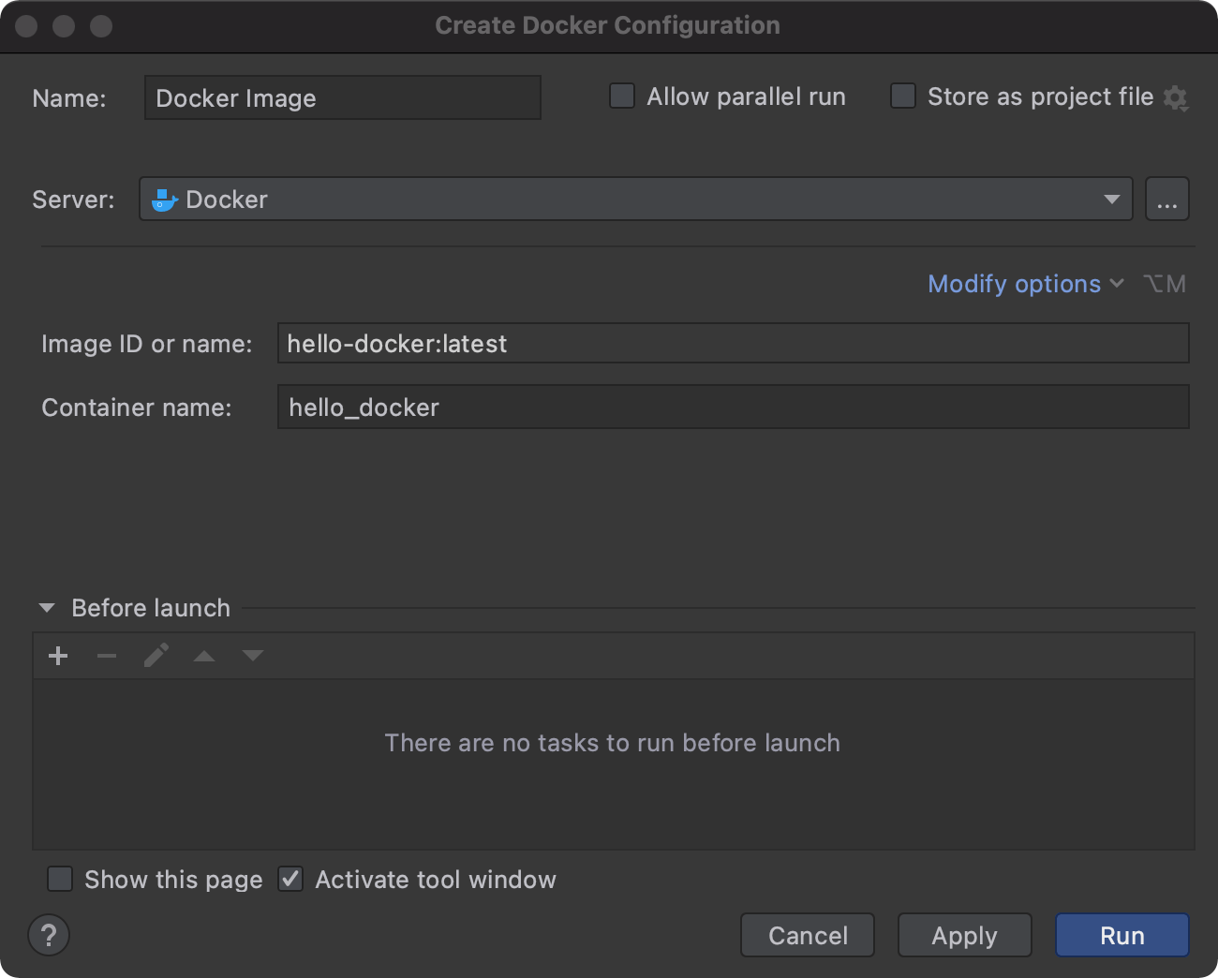Select the edit pencil icon

click(x=156, y=656)
